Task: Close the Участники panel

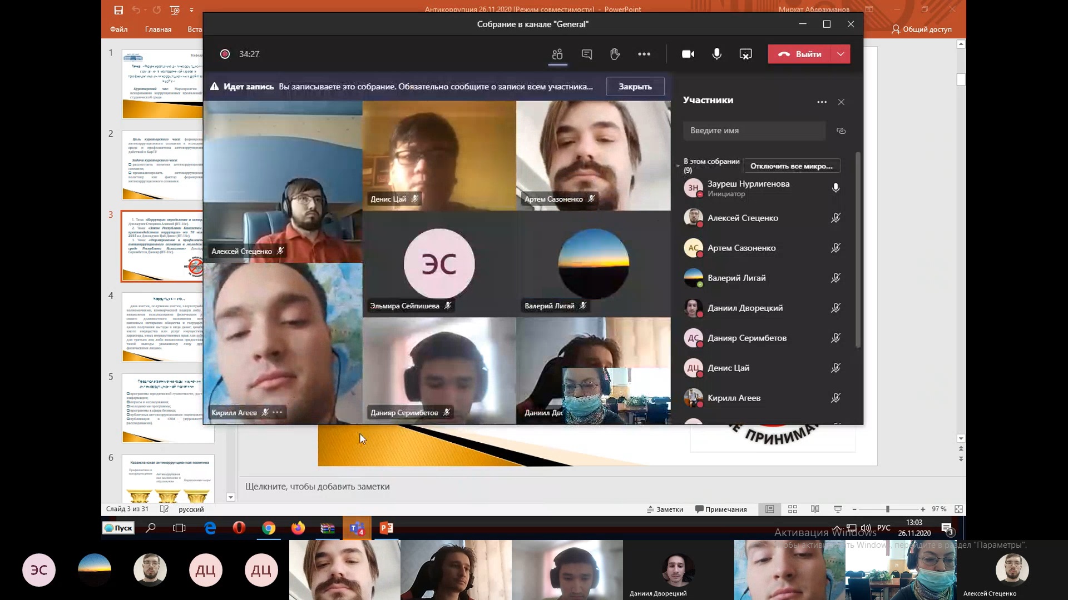Action: pyautogui.click(x=841, y=102)
